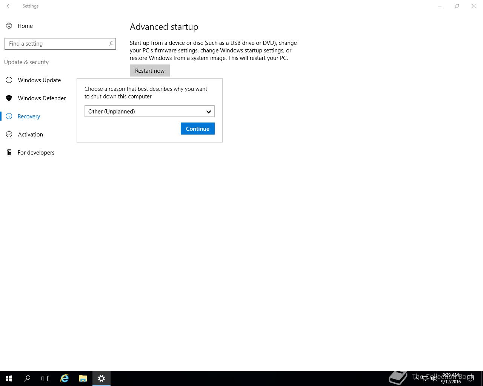Click the Settings back arrow

9,6
